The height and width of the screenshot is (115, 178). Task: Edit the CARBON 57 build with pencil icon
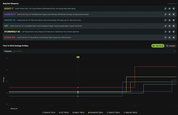[165, 14]
